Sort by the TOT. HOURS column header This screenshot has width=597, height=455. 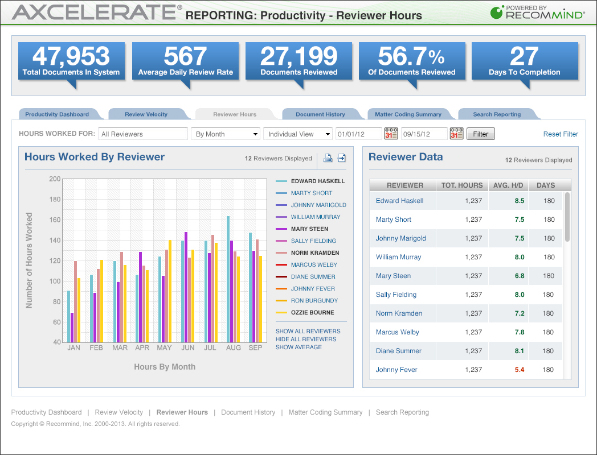pos(462,185)
